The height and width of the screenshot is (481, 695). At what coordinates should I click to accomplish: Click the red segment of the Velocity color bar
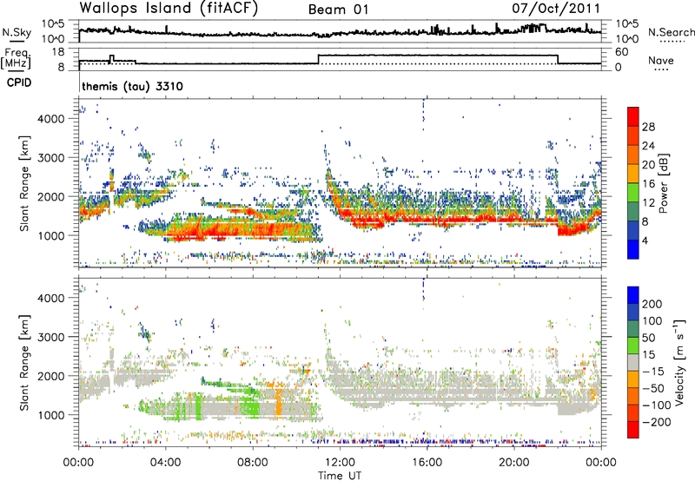[633, 430]
